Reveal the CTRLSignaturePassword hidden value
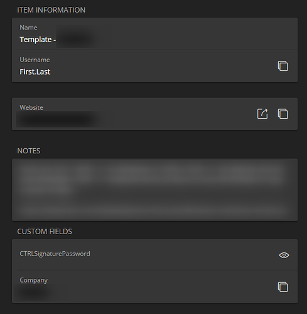Screen dimensions: 307x314 [284, 255]
